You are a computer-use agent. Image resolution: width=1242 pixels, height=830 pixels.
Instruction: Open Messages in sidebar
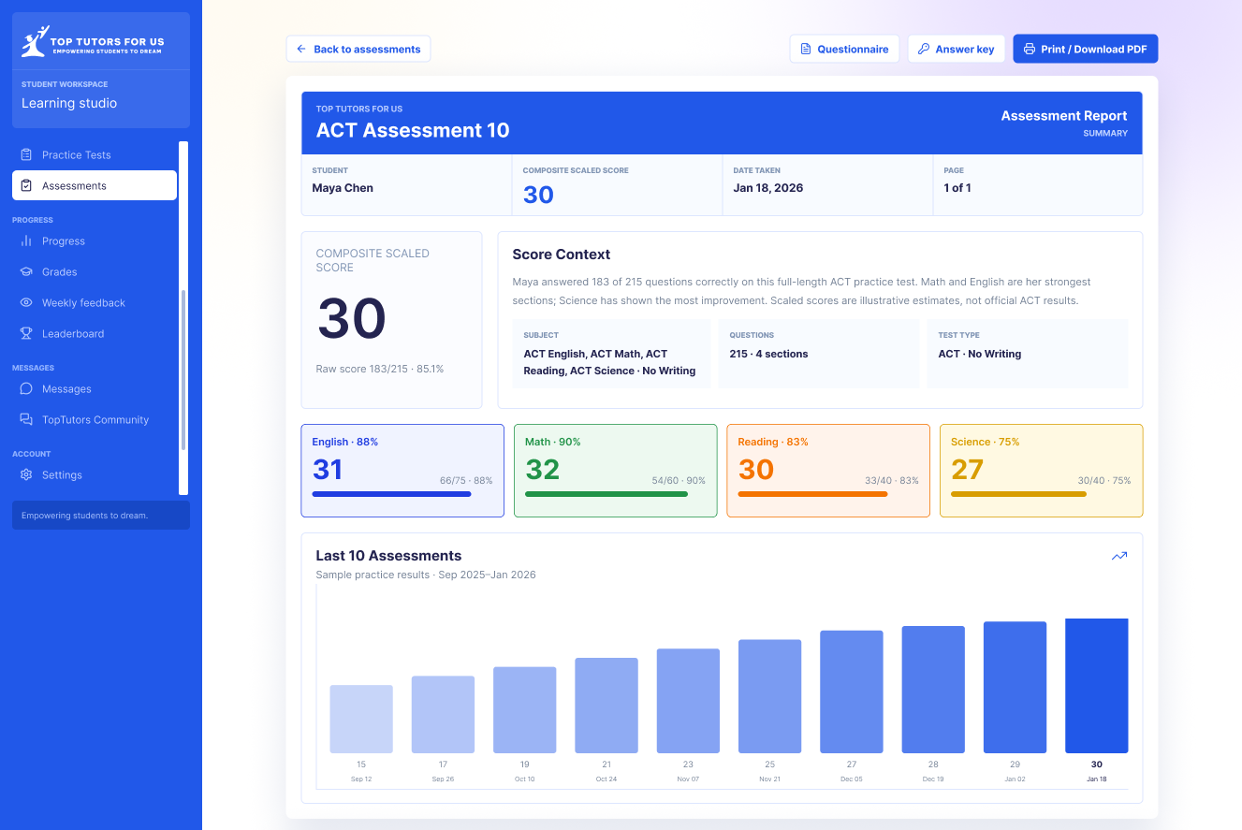click(95, 388)
